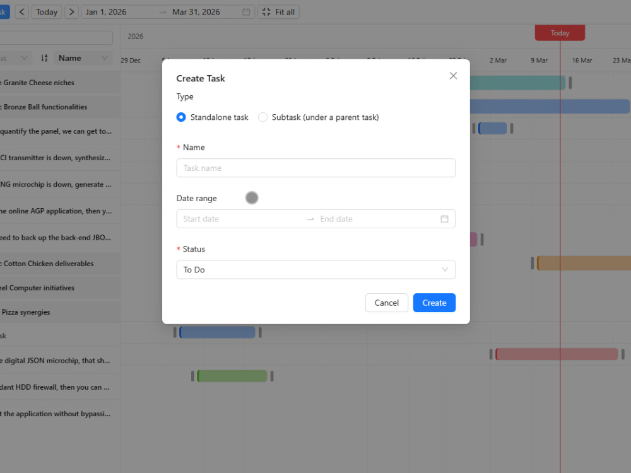Focus the Task name input field
631x473 pixels.
(x=316, y=168)
